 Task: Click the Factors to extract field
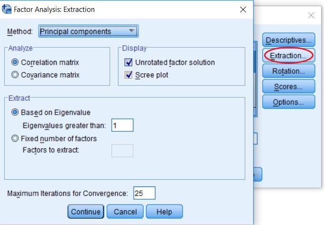[122, 151]
